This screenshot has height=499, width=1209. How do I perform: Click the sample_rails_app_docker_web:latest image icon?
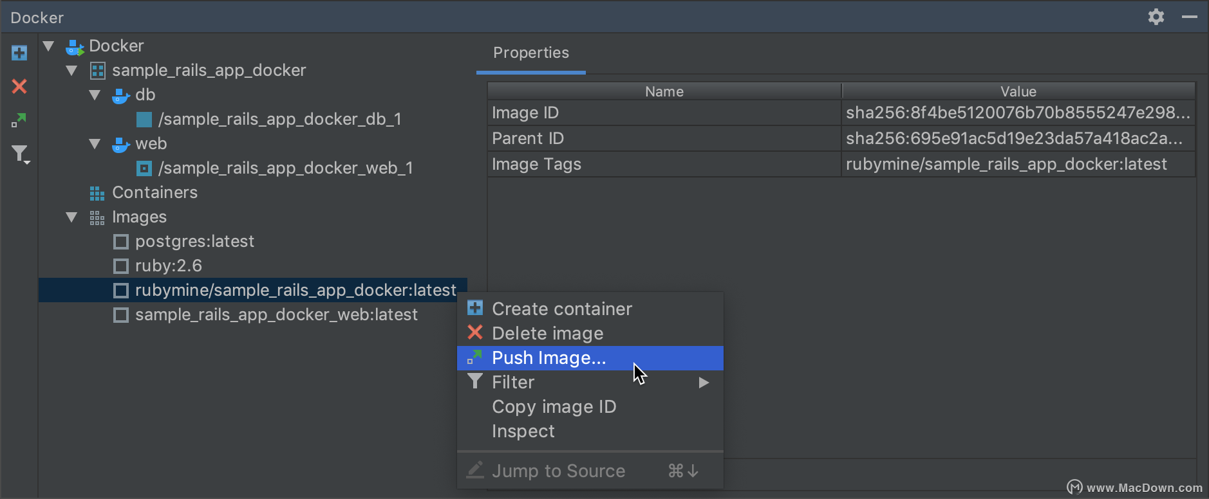coord(120,315)
